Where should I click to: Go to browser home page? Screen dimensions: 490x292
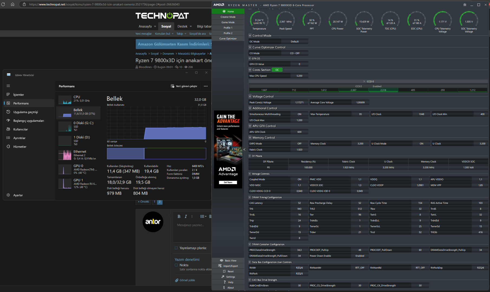(12, 4)
